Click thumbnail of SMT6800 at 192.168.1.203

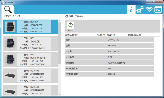[x=10, y=92]
